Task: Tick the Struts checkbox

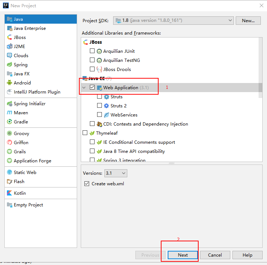Action: pyautogui.click(x=99, y=96)
